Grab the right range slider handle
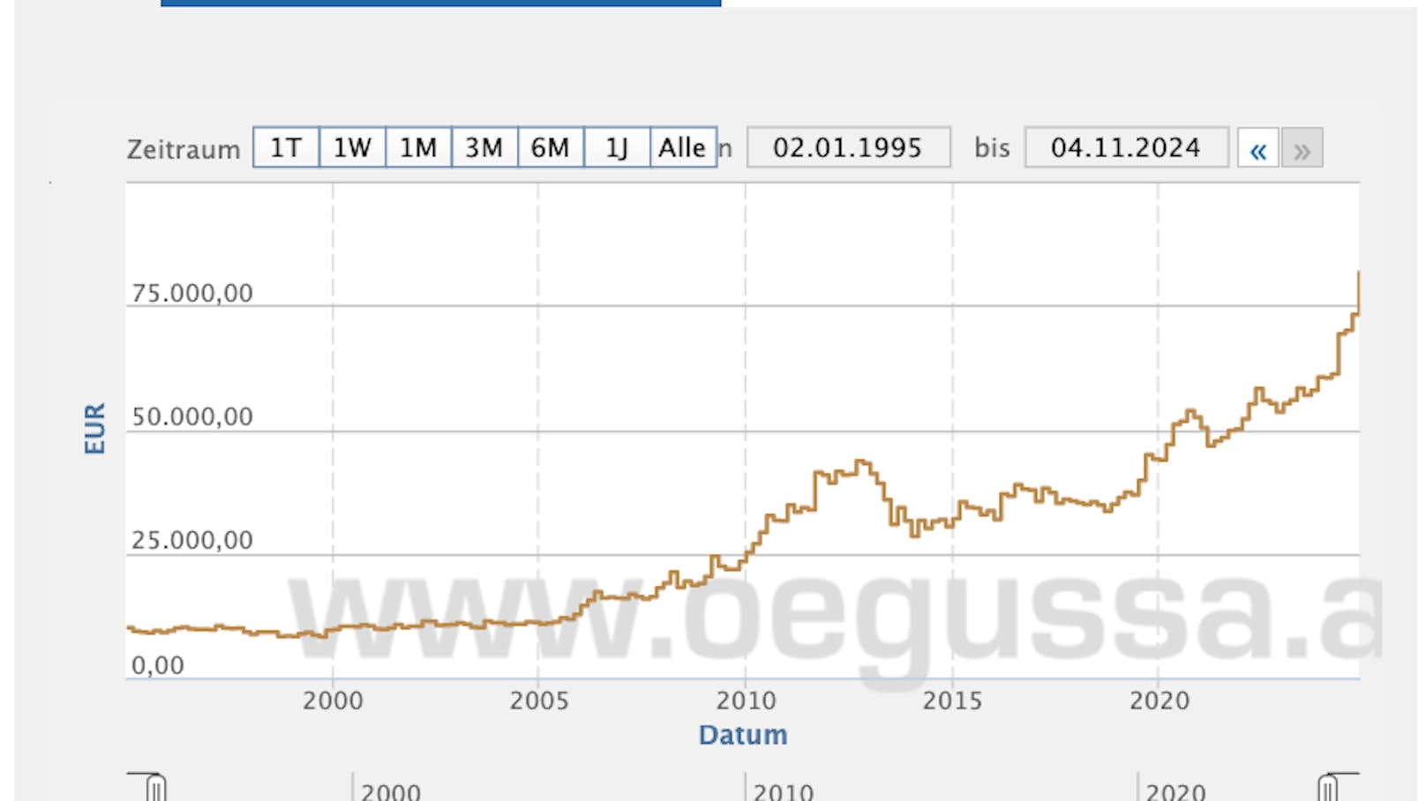The image size is (1426, 801). coord(1327,787)
